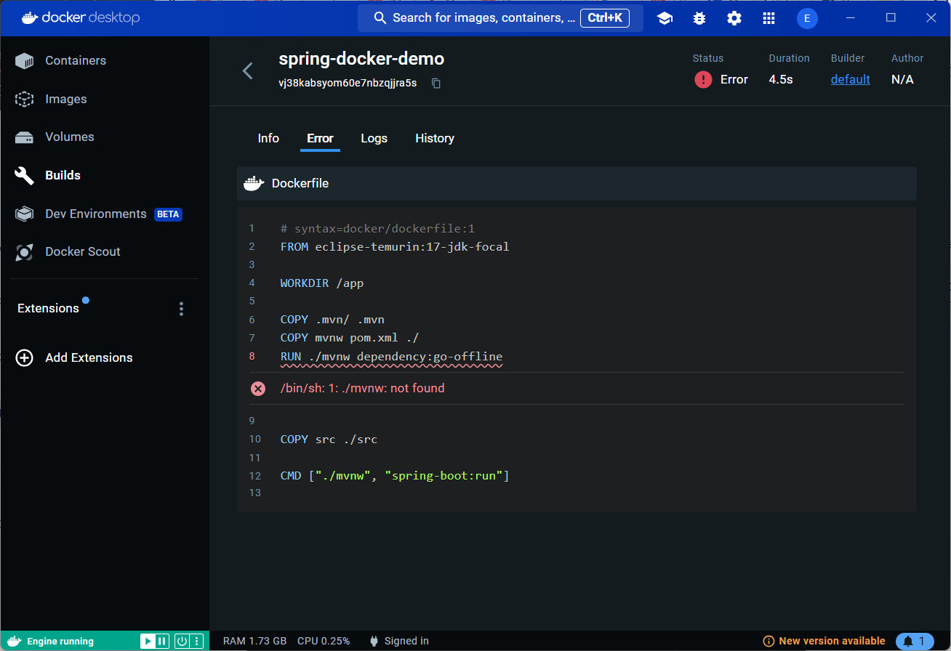Click the N/A author value

902,79
